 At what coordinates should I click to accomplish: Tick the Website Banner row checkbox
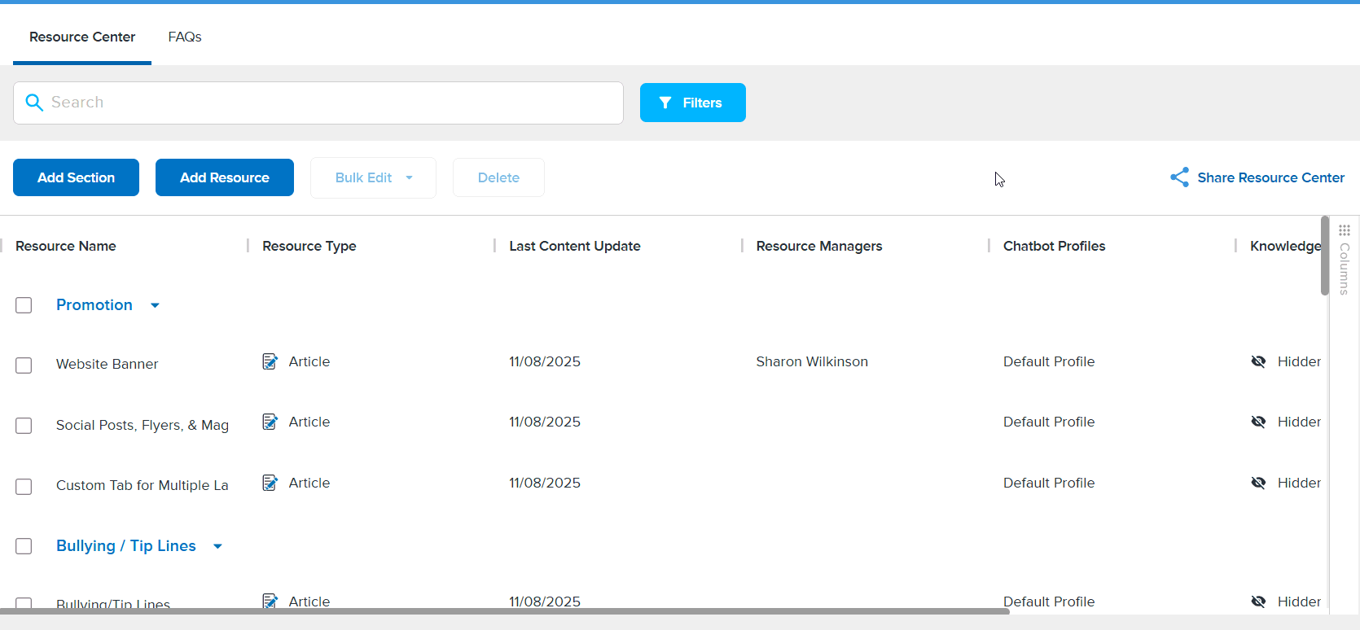pyautogui.click(x=24, y=365)
